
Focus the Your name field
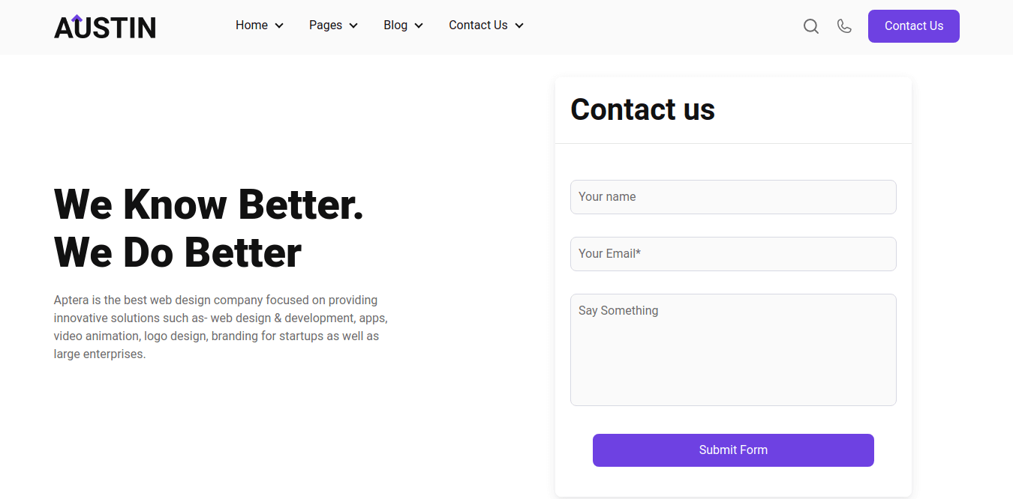click(x=733, y=197)
